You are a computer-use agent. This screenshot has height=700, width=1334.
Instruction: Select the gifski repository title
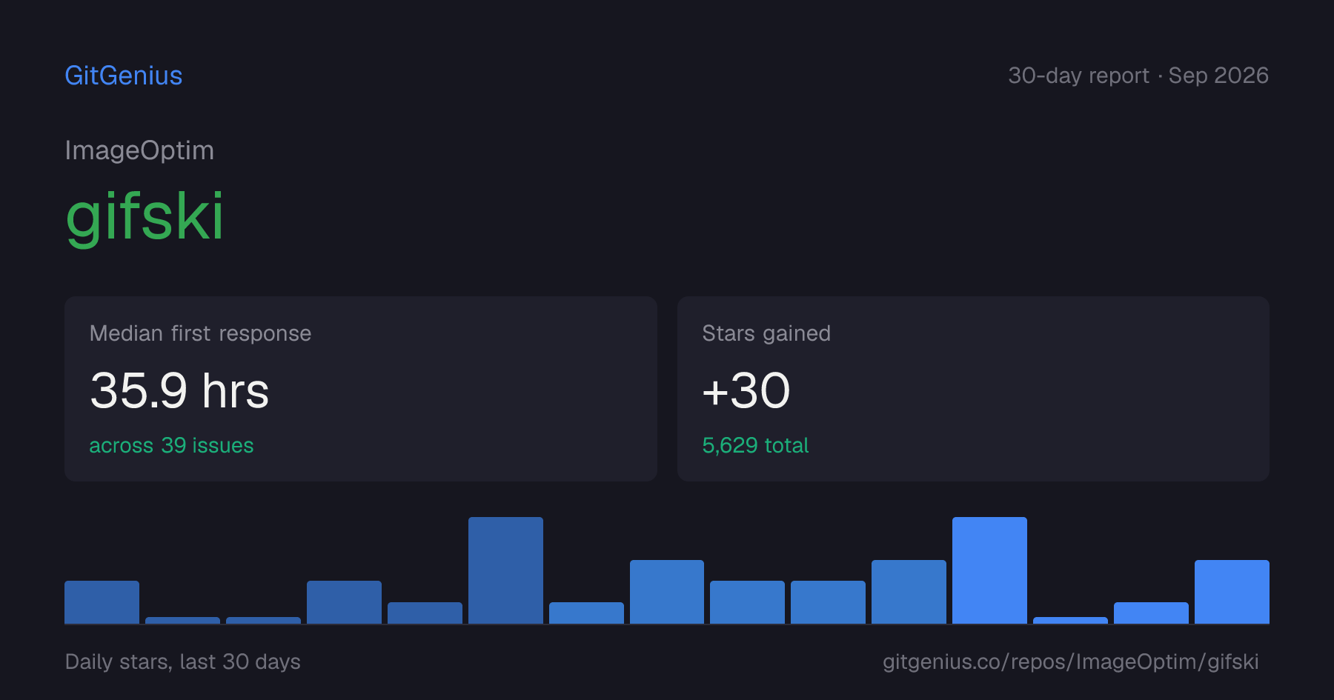(145, 216)
